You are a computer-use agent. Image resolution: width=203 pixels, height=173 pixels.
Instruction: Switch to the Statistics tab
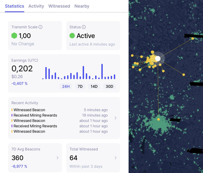tap(15, 6)
